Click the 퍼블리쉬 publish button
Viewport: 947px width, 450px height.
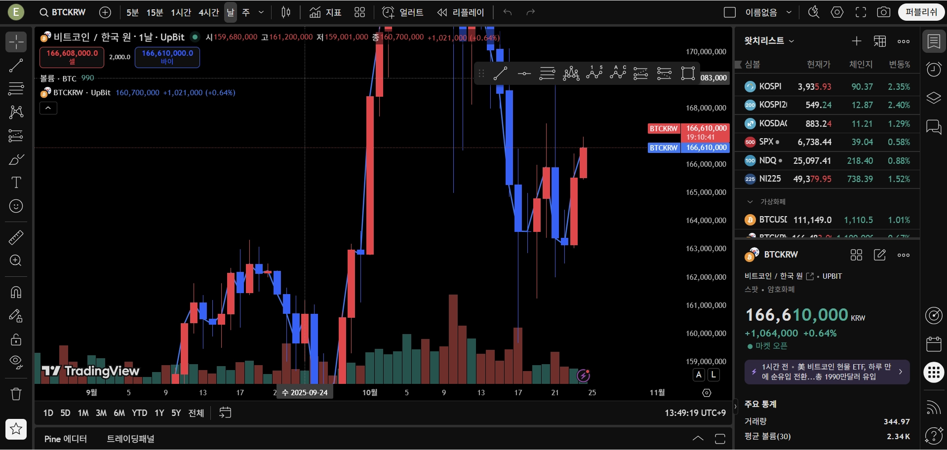[x=921, y=12]
